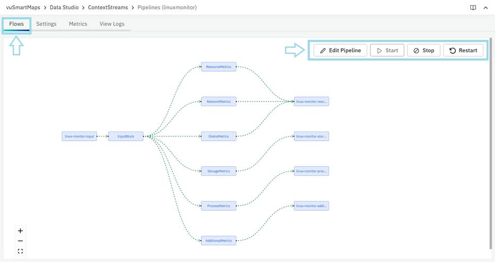Viewport: 495px width, 262px height.
Task: Go to the Metrics tab
Action: tap(78, 24)
